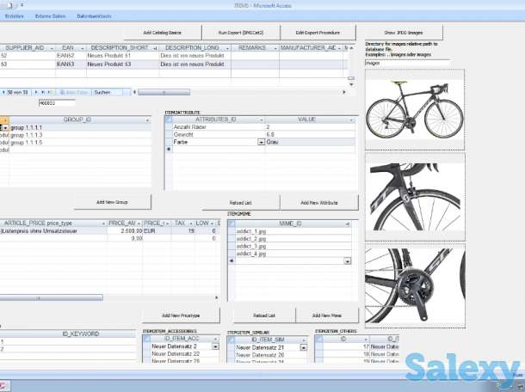
Task: Click the Edit Export Procedure button
Action: click(x=318, y=33)
